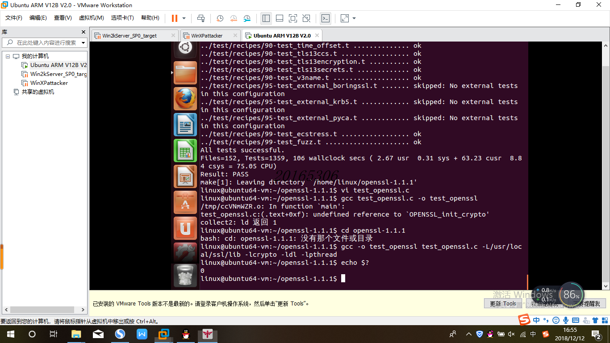Click the library search input field

[x=45, y=42]
